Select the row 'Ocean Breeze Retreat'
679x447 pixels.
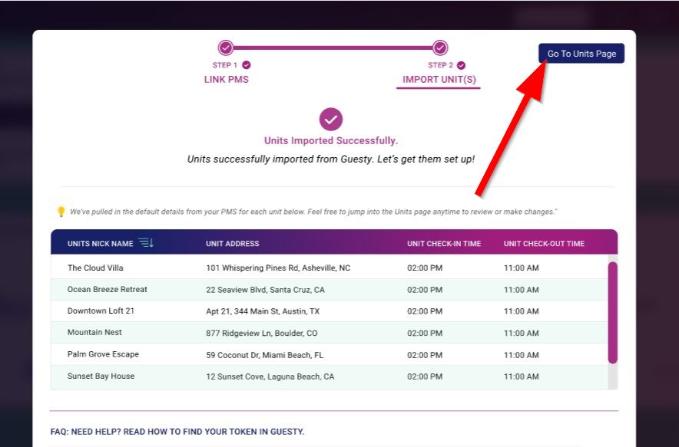329,290
